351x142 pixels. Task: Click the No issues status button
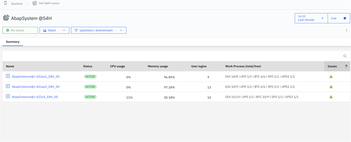20,30
